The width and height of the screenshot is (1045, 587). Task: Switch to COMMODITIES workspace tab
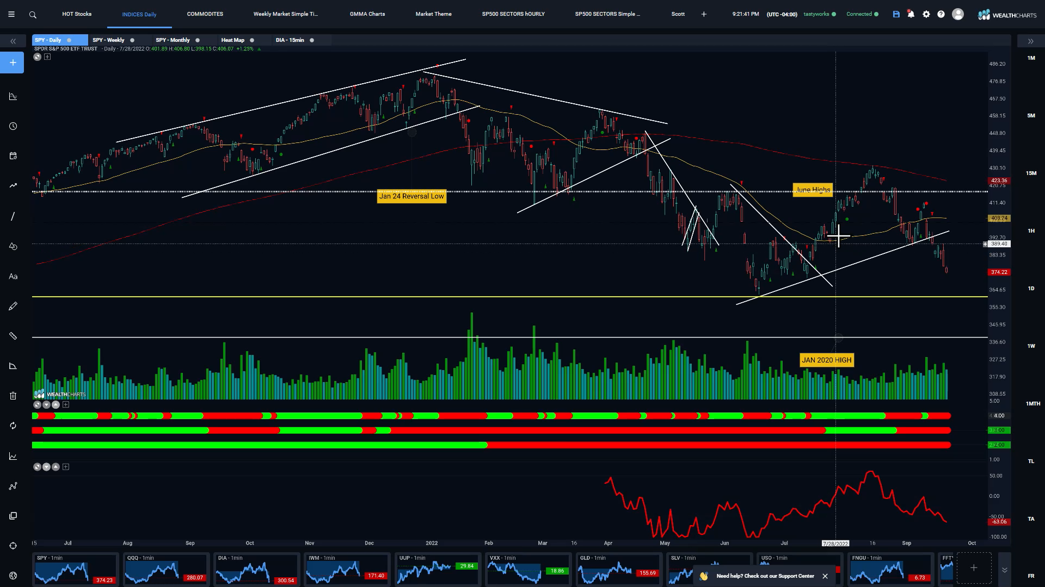[205, 14]
